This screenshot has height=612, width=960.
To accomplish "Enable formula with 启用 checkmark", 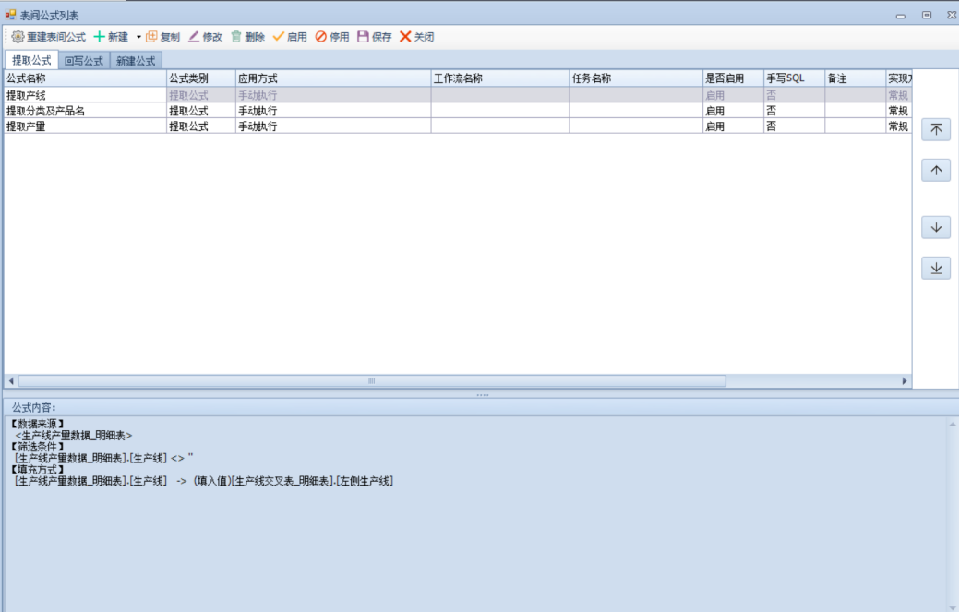I will pos(279,37).
